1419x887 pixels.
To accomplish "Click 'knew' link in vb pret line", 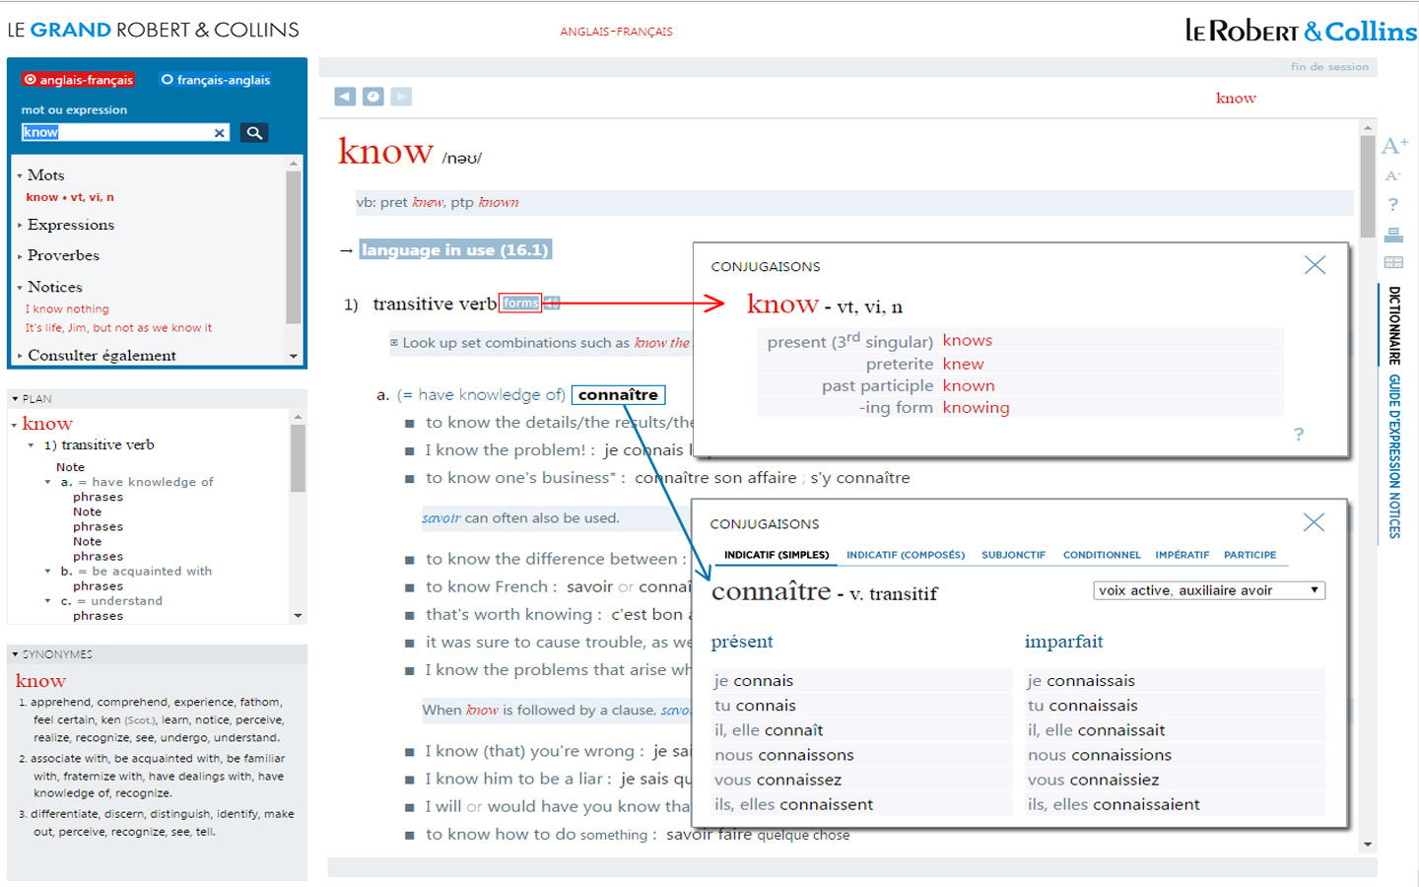I will [428, 202].
